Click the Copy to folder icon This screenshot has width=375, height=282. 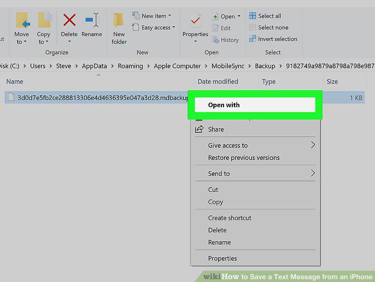(x=45, y=20)
